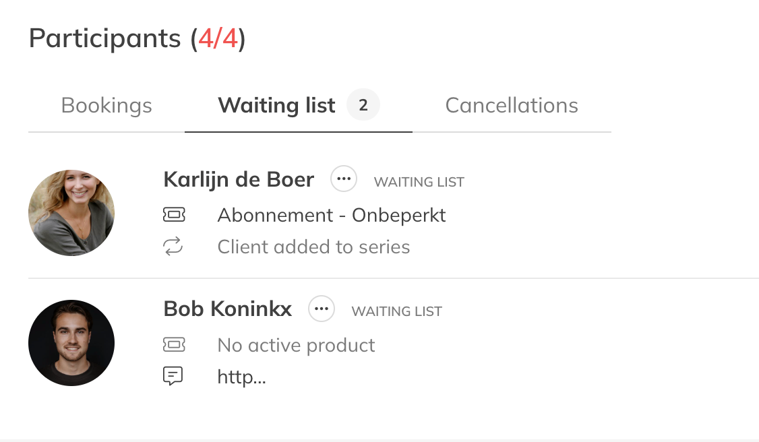Select the Waiting list tab
This screenshot has width=759, height=442.
(x=276, y=106)
